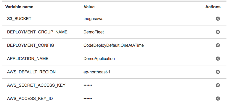
Task: Click the tnagasawa bucket value
Action: (x=94, y=19)
